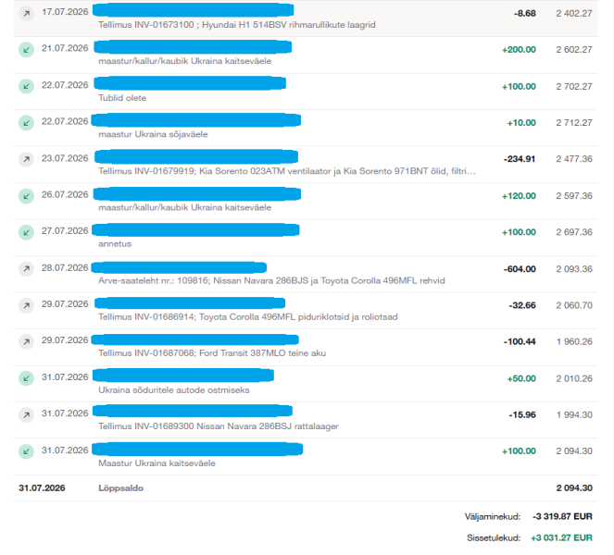Click incoming icon for annetus transaction
The height and width of the screenshot is (555, 614).
tap(26, 232)
